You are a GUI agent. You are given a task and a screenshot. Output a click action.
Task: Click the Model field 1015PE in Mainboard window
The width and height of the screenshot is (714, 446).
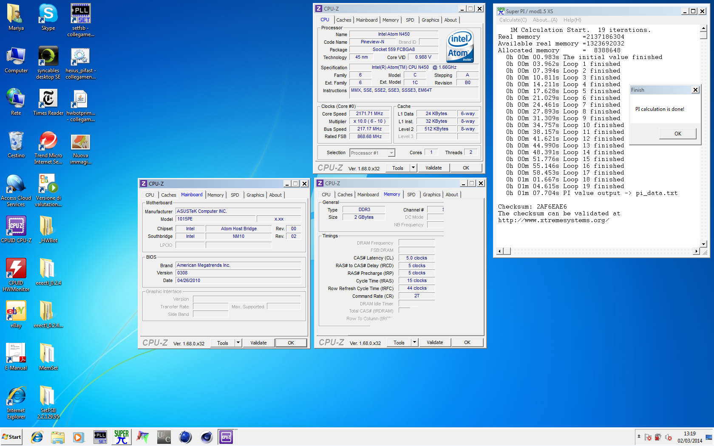[215, 219]
